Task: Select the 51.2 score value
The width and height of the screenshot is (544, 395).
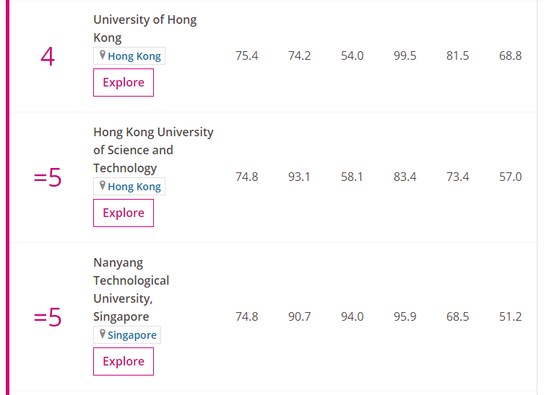Action: coord(510,317)
